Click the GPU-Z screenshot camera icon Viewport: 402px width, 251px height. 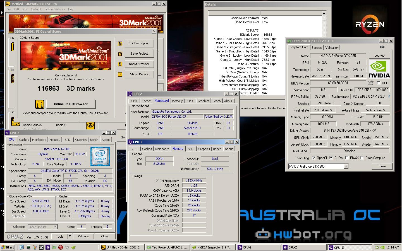[382, 47]
